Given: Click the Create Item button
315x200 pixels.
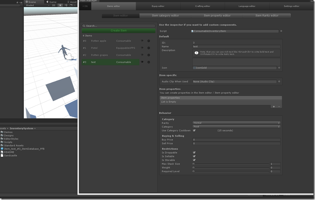Looking at the screenshot, I should pyautogui.click(x=119, y=31).
